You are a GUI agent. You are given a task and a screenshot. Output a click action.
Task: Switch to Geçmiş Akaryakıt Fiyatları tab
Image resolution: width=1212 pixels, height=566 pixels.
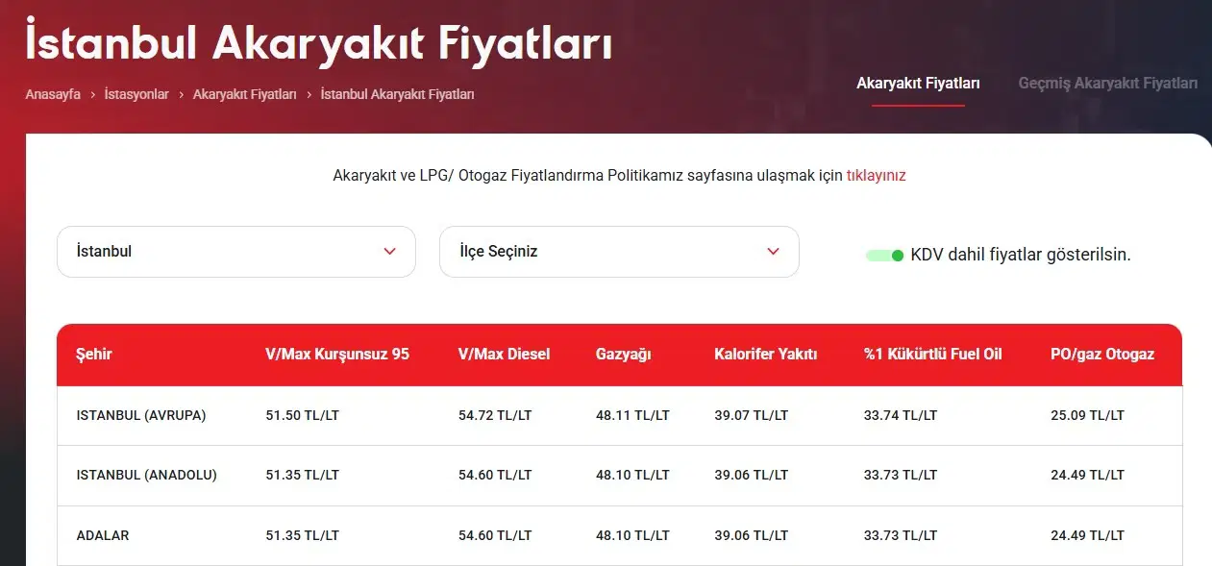pos(1108,84)
